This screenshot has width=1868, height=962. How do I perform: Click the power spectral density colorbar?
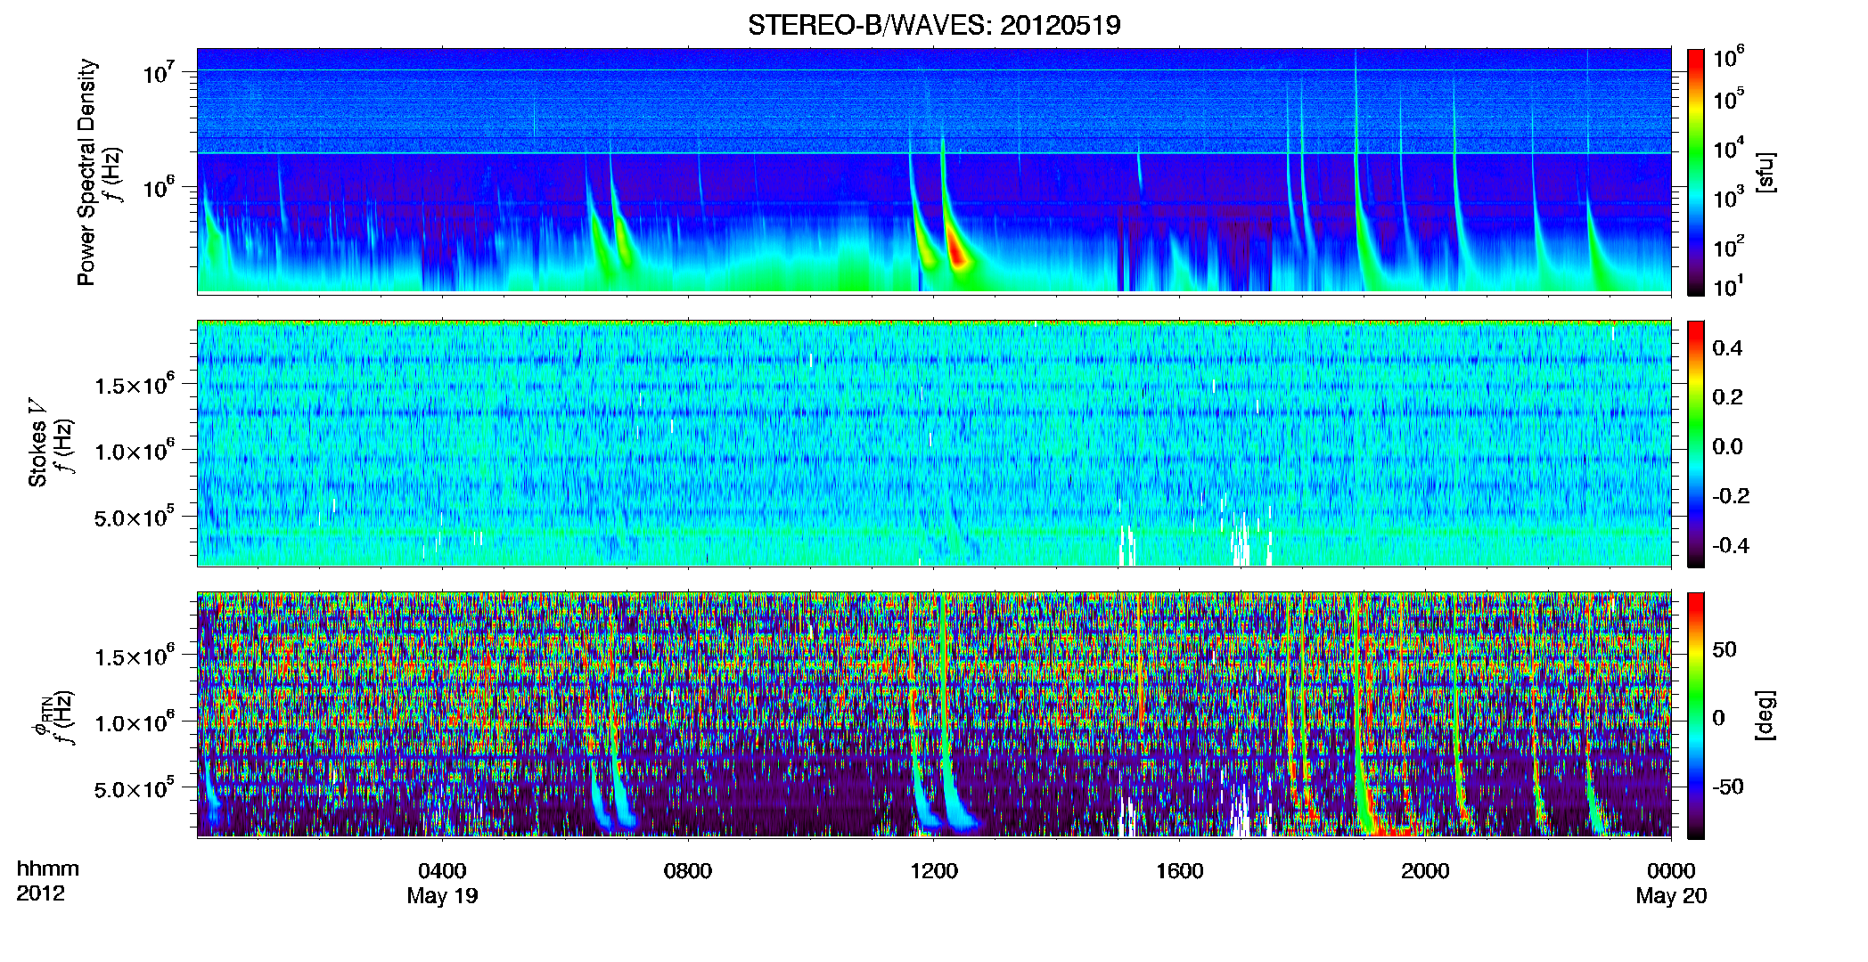click(1696, 171)
